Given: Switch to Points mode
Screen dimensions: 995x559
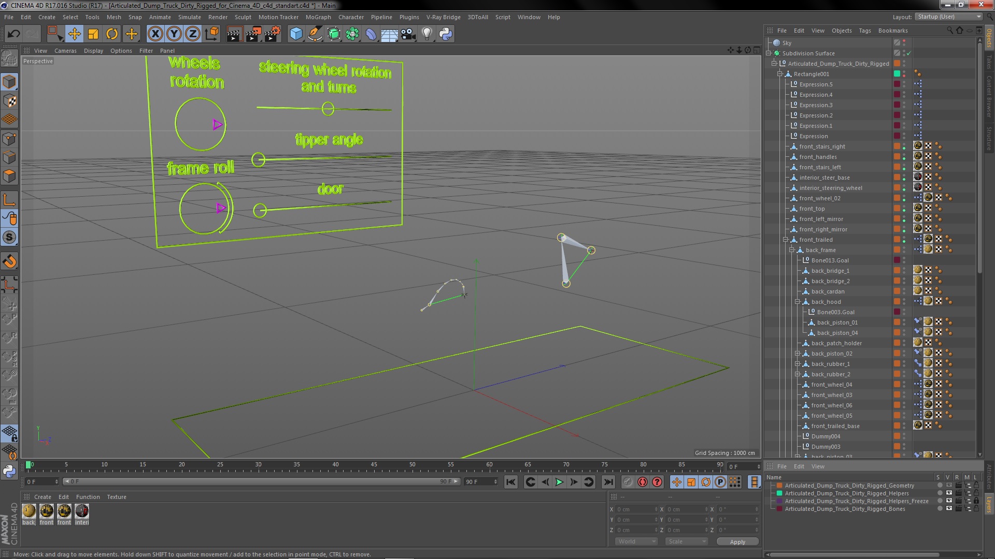Looking at the screenshot, I should coord(9,139).
